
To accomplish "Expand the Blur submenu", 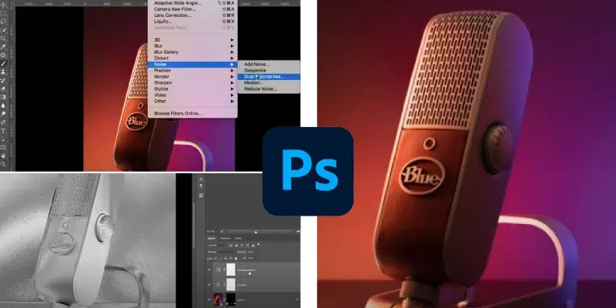I will [192, 46].
